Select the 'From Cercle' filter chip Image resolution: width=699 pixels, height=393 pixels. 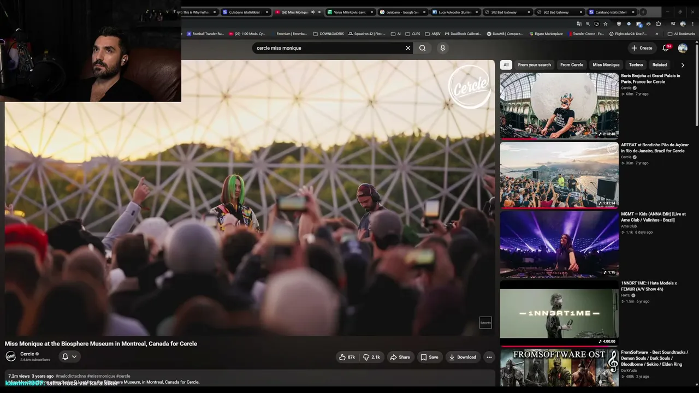pos(572,65)
